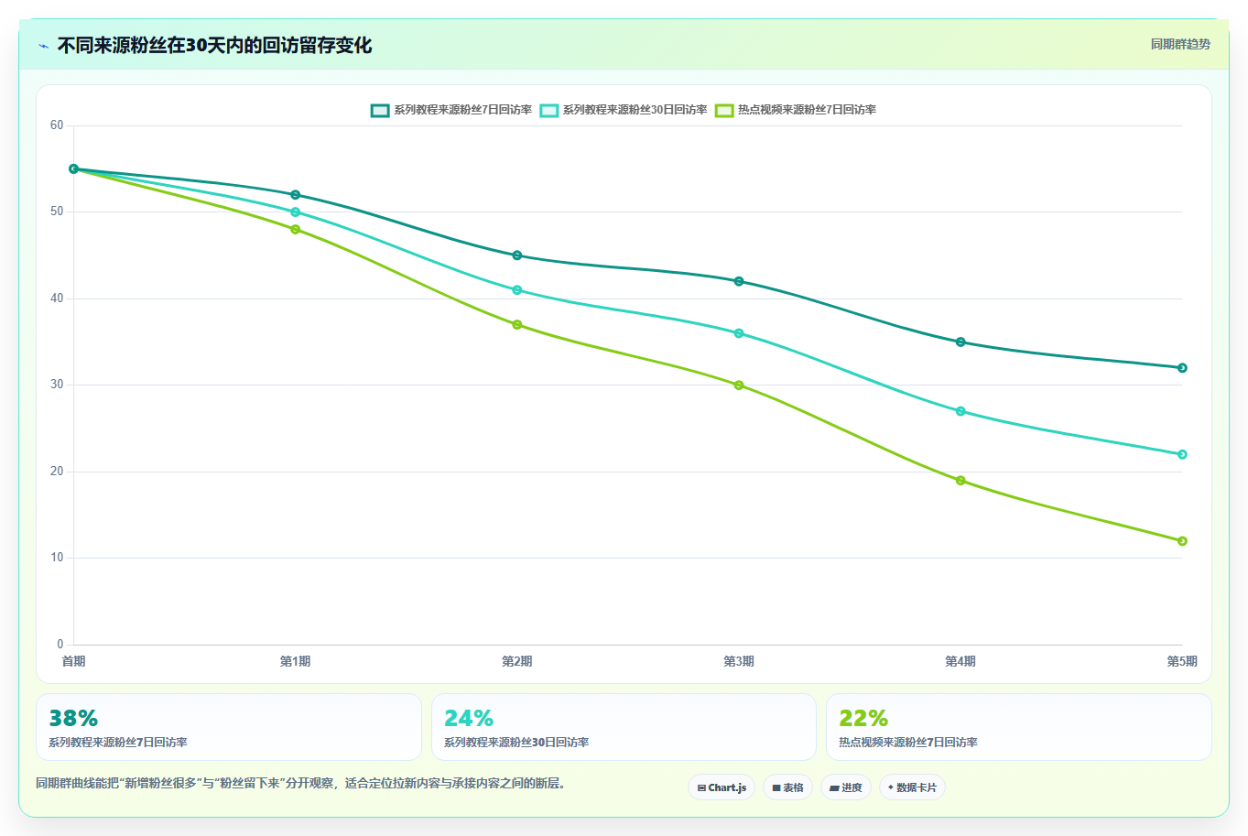Click the 第4期 x-axis label
1248x836 pixels.
pyautogui.click(x=960, y=661)
